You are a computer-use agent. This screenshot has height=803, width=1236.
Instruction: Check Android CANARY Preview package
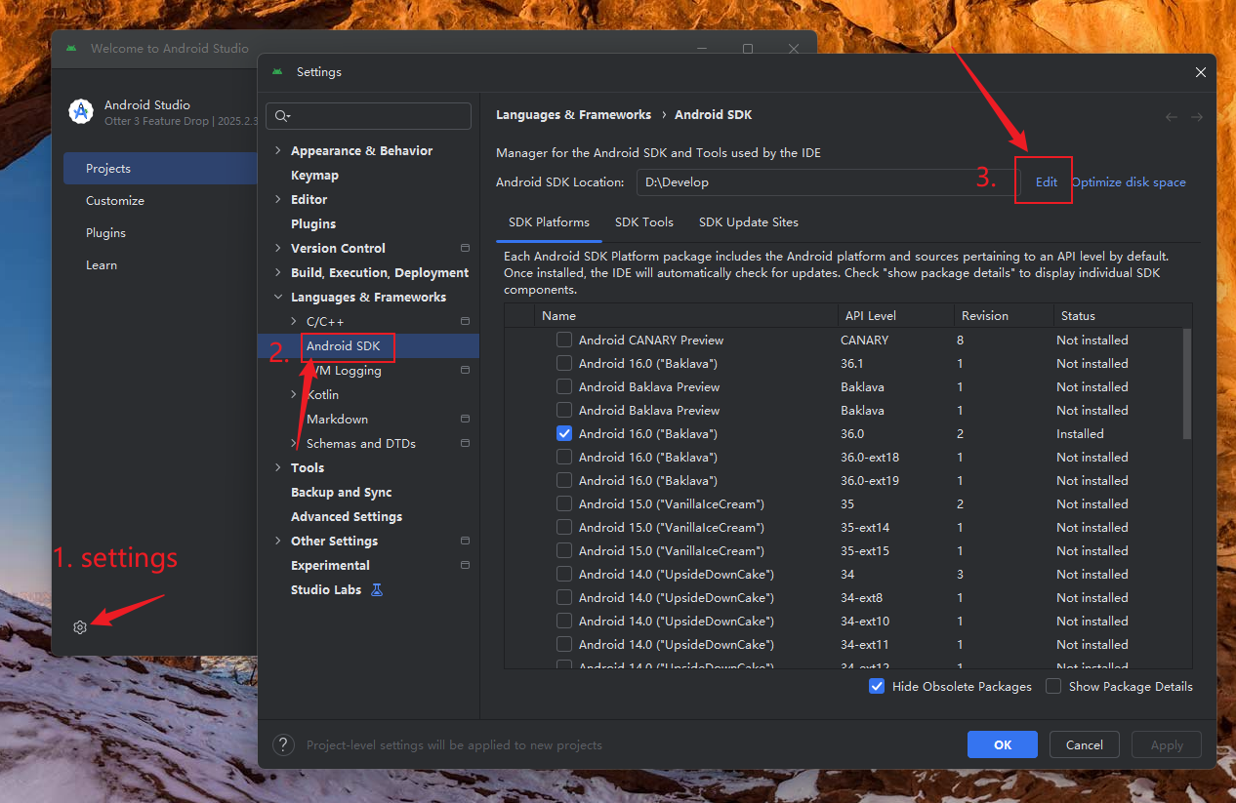pos(564,340)
